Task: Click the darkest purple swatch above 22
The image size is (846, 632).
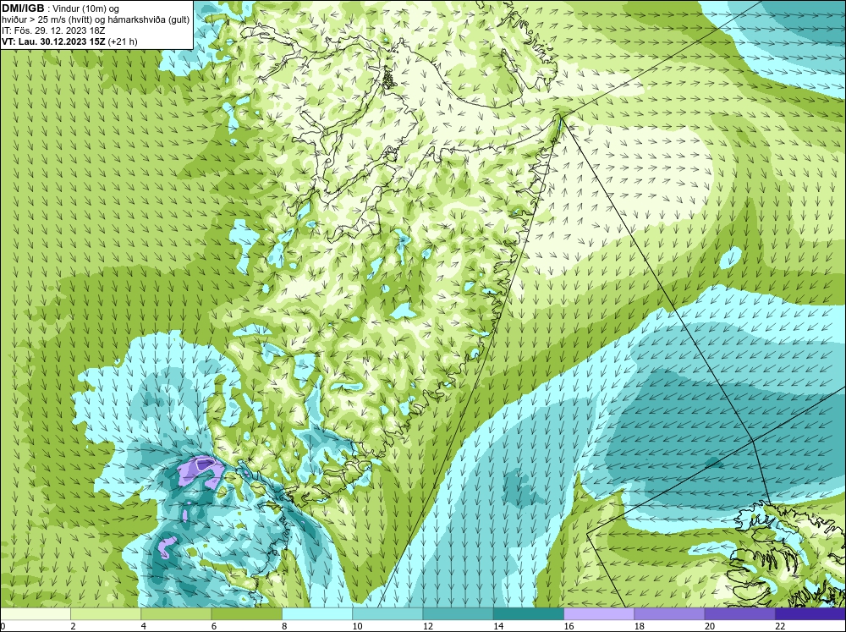Action: coord(810,614)
